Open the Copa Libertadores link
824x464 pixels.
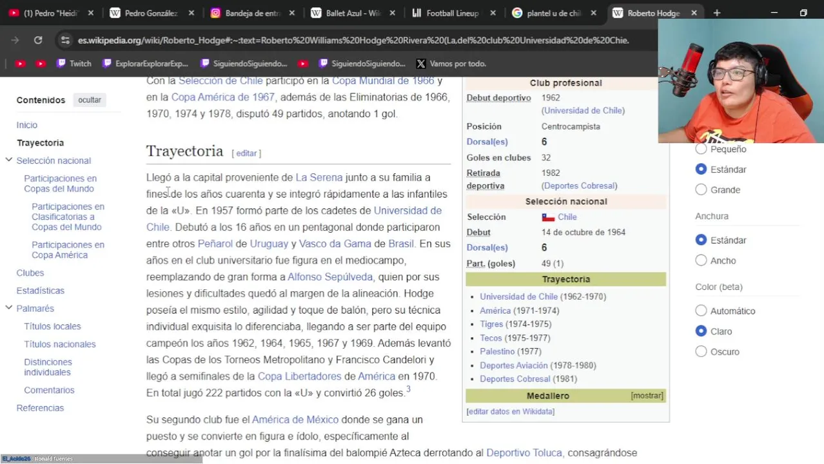coord(299,376)
